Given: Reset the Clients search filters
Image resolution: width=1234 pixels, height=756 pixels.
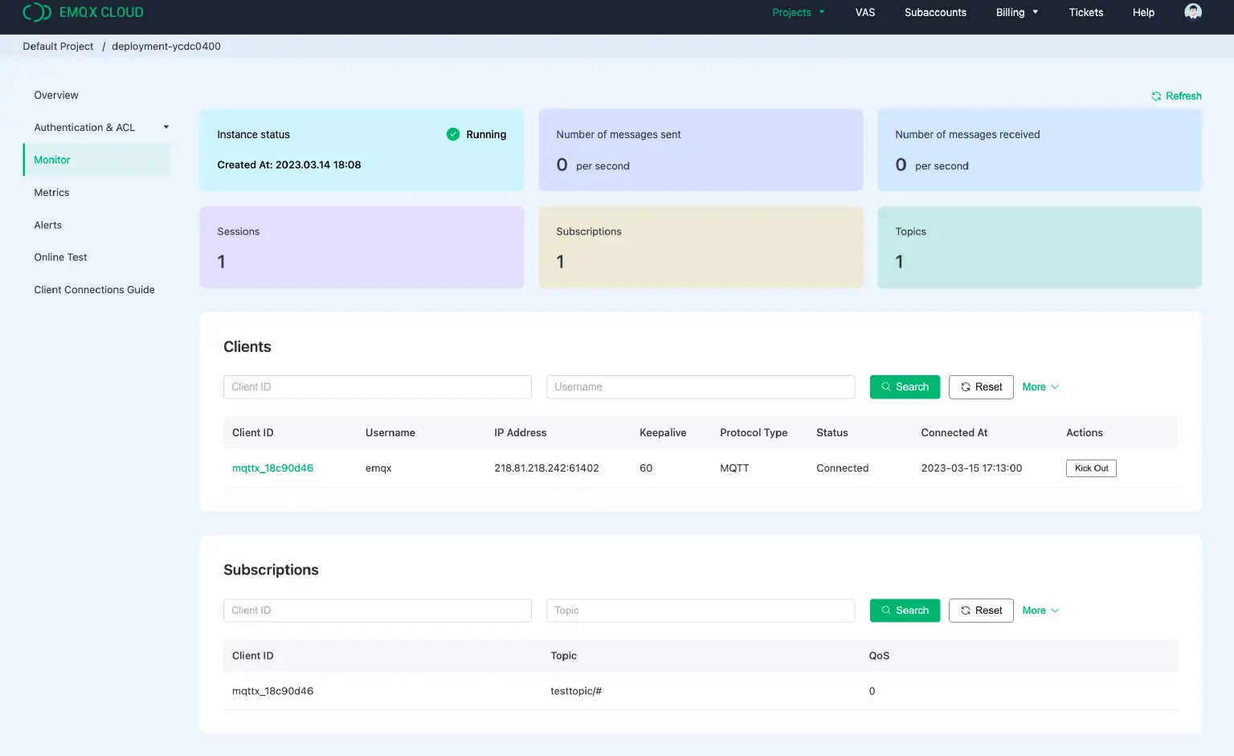Looking at the screenshot, I should point(981,387).
